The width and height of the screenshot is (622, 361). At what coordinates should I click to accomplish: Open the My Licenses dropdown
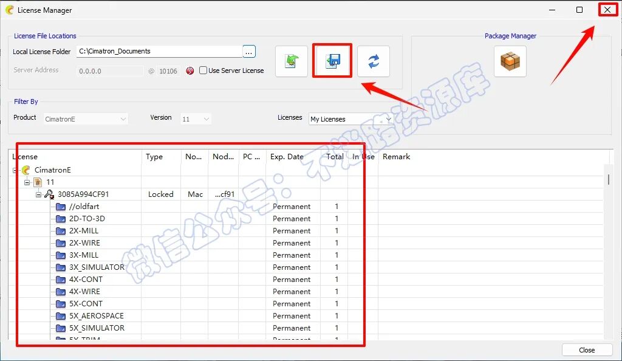coord(351,119)
